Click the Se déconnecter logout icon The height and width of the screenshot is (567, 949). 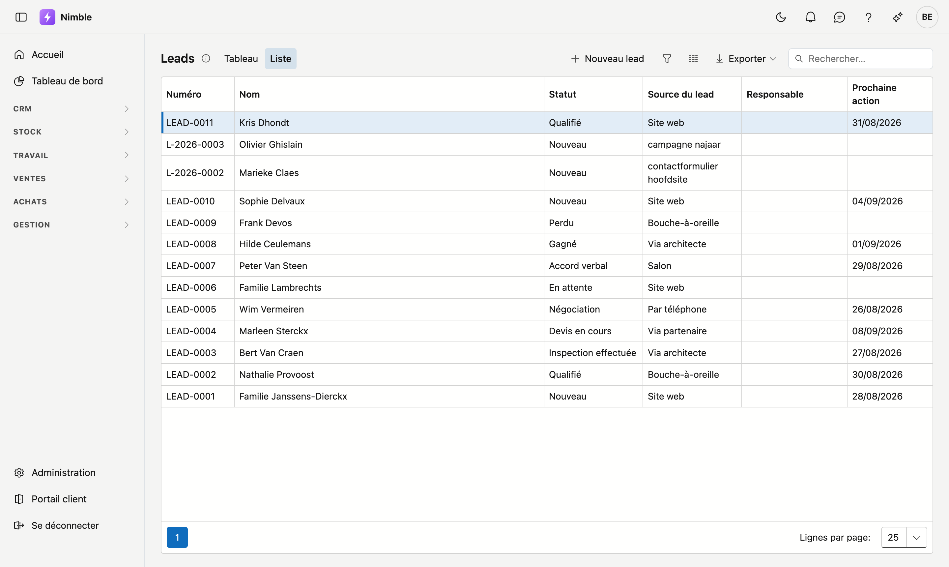click(19, 525)
